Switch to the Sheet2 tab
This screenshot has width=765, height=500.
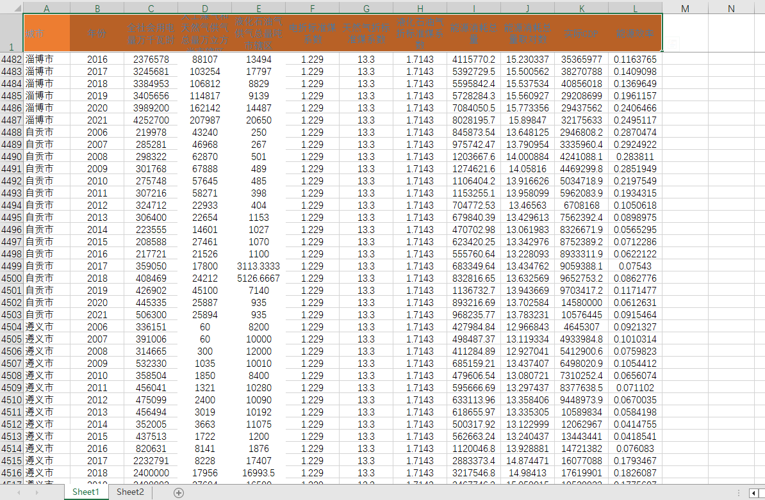pos(130,492)
